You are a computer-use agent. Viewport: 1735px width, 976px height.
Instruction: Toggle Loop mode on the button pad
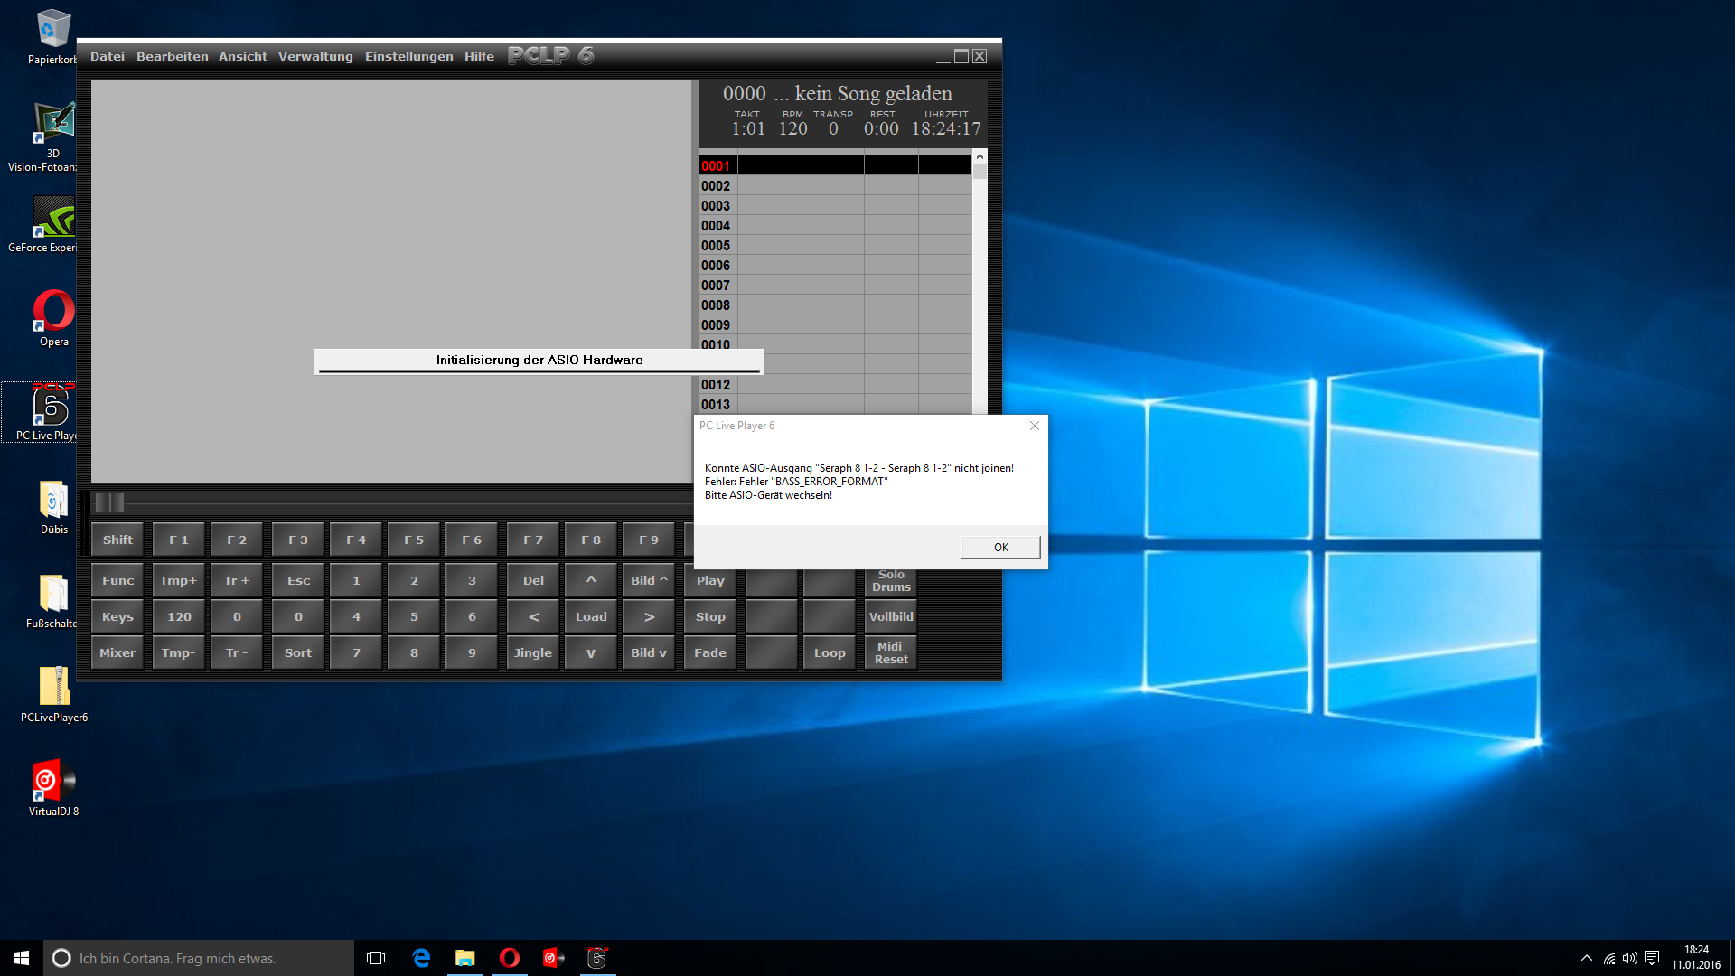829,652
